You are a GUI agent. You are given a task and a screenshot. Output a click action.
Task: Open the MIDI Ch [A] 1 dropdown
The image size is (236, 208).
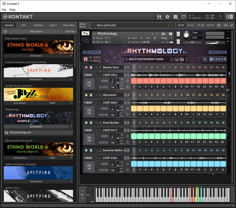click(124, 42)
